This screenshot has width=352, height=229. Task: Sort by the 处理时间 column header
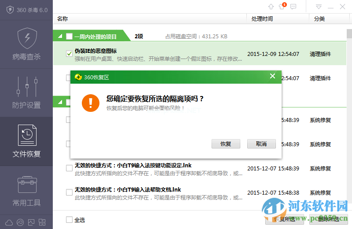(x=262, y=19)
